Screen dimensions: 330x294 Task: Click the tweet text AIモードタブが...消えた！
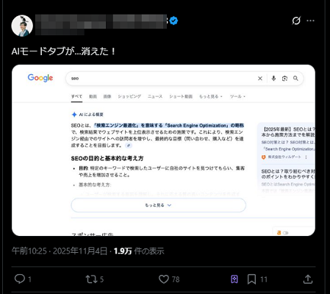(x=64, y=51)
